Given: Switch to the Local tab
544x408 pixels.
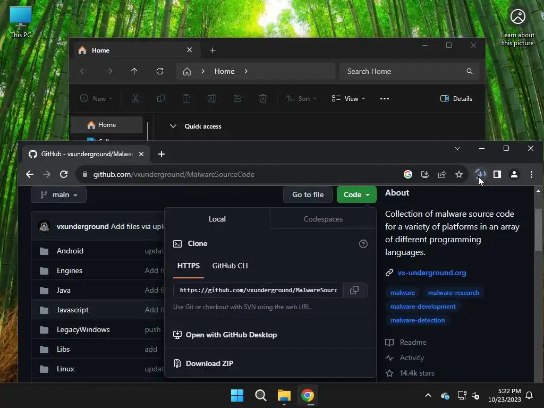Looking at the screenshot, I should (x=217, y=219).
